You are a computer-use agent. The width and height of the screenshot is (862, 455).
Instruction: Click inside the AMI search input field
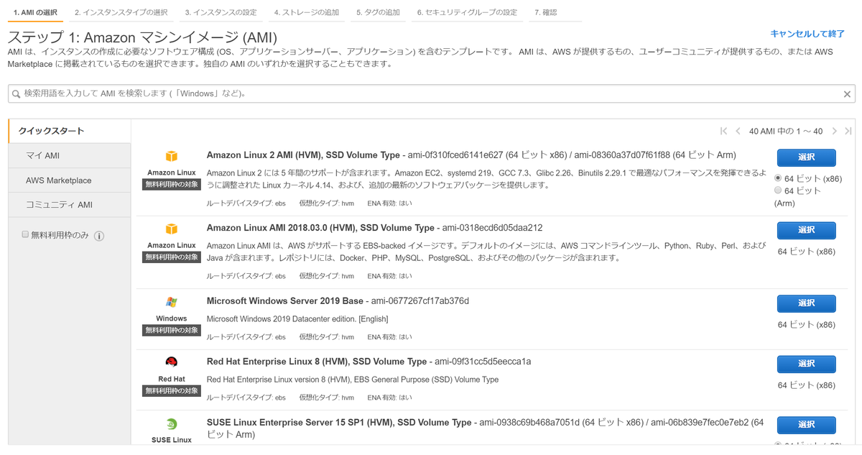pos(287,93)
